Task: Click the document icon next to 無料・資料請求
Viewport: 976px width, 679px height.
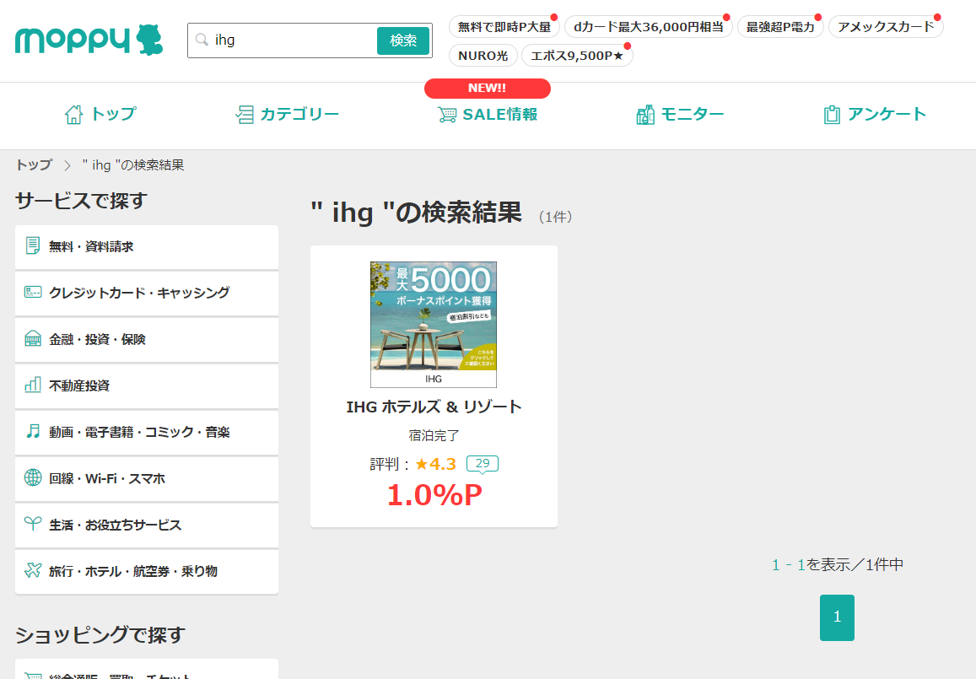Action: (33, 245)
